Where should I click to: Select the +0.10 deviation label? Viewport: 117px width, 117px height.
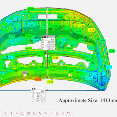point(50,82)
